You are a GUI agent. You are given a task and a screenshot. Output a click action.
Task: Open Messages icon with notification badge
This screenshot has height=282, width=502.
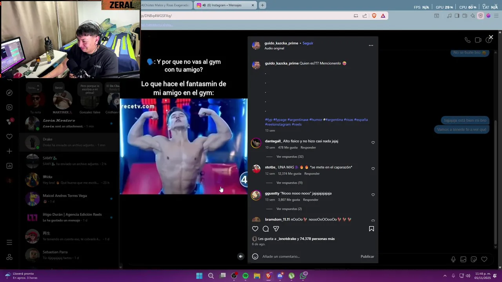[9, 122]
